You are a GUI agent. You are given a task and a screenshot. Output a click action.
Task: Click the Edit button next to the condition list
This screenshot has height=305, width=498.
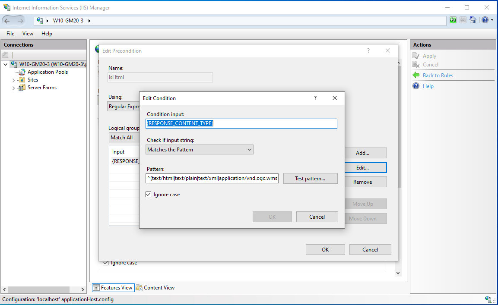pos(365,167)
